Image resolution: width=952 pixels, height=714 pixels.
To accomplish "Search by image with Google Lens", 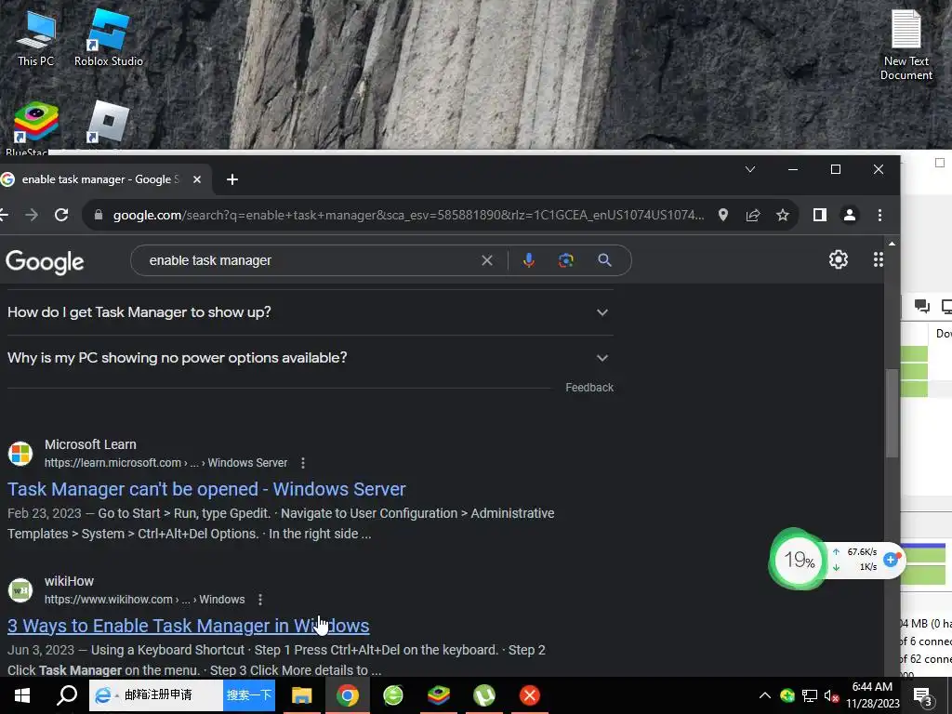I will click(566, 260).
